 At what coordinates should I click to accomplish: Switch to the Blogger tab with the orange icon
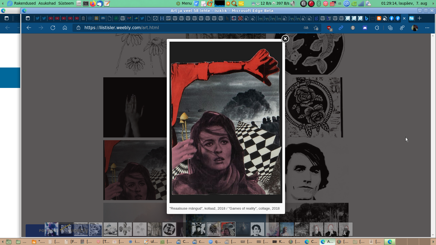pyautogui.click(x=379, y=19)
